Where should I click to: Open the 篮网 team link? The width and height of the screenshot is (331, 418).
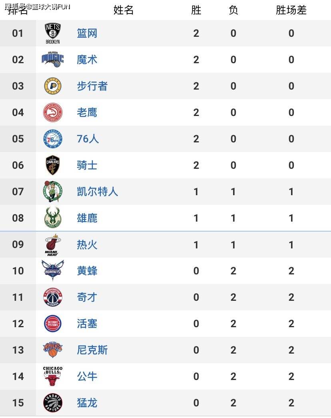tap(87, 33)
